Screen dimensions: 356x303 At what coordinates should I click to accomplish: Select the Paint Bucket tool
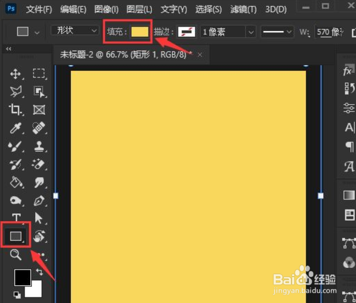(16, 182)
